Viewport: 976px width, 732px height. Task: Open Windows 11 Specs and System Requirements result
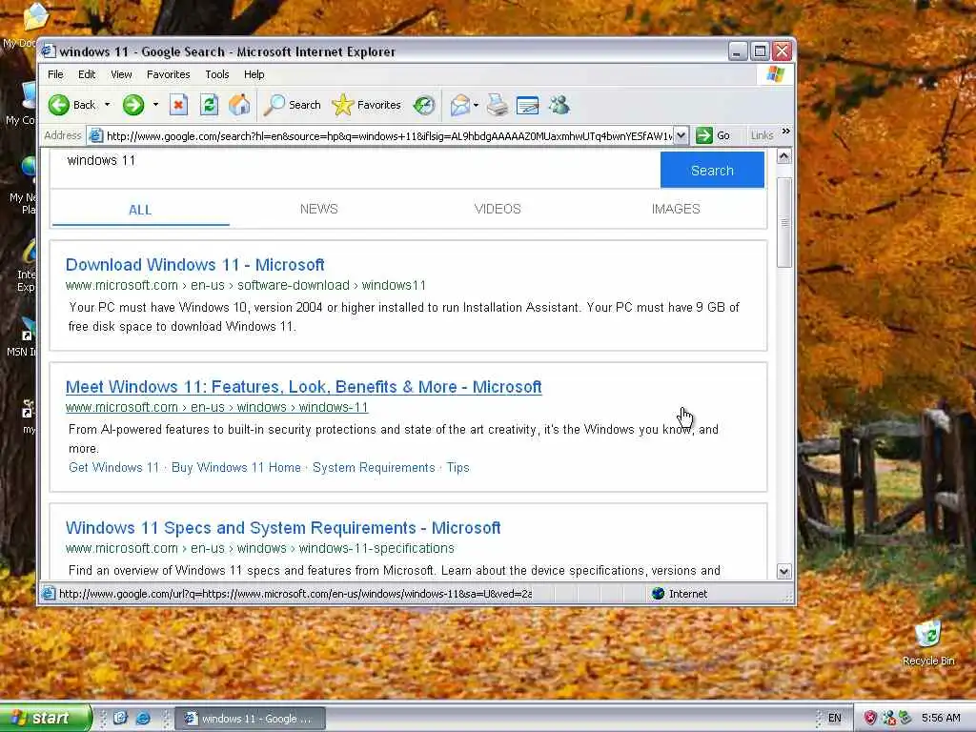coord(282,528)
